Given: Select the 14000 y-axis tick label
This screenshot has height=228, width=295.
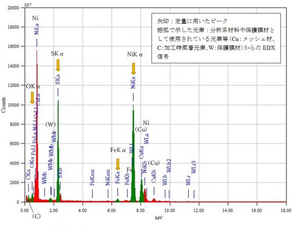Looking at the screenshot, I should click(13, 66).
